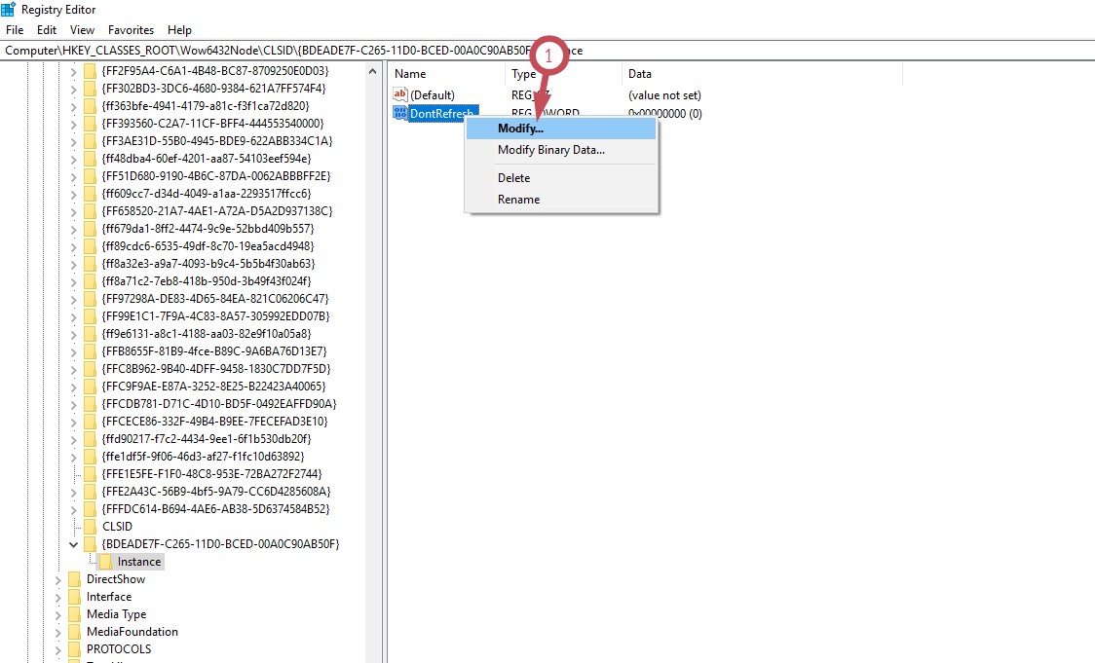Image resolution: width=1095 pixels, height=663 pixels.
Task: Select the Instance folder icon in tree
Action: (x=105, y=562)
